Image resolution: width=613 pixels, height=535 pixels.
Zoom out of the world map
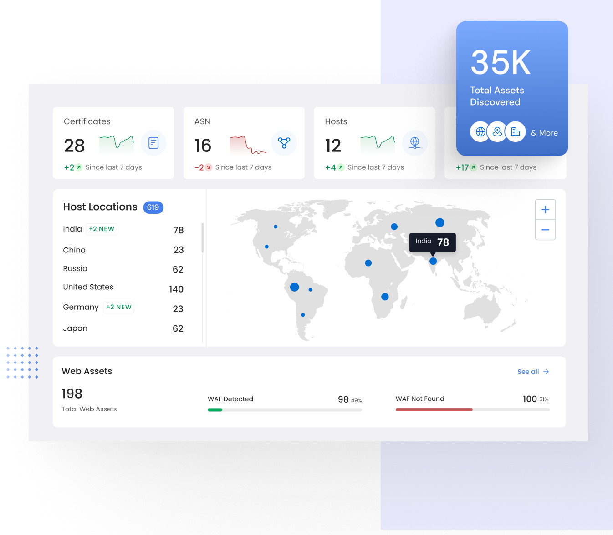pyautogui.click(x=545, y=230)
